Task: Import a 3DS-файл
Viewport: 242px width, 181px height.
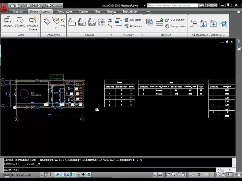Action: pyautogui.click(x=133, y=20)
